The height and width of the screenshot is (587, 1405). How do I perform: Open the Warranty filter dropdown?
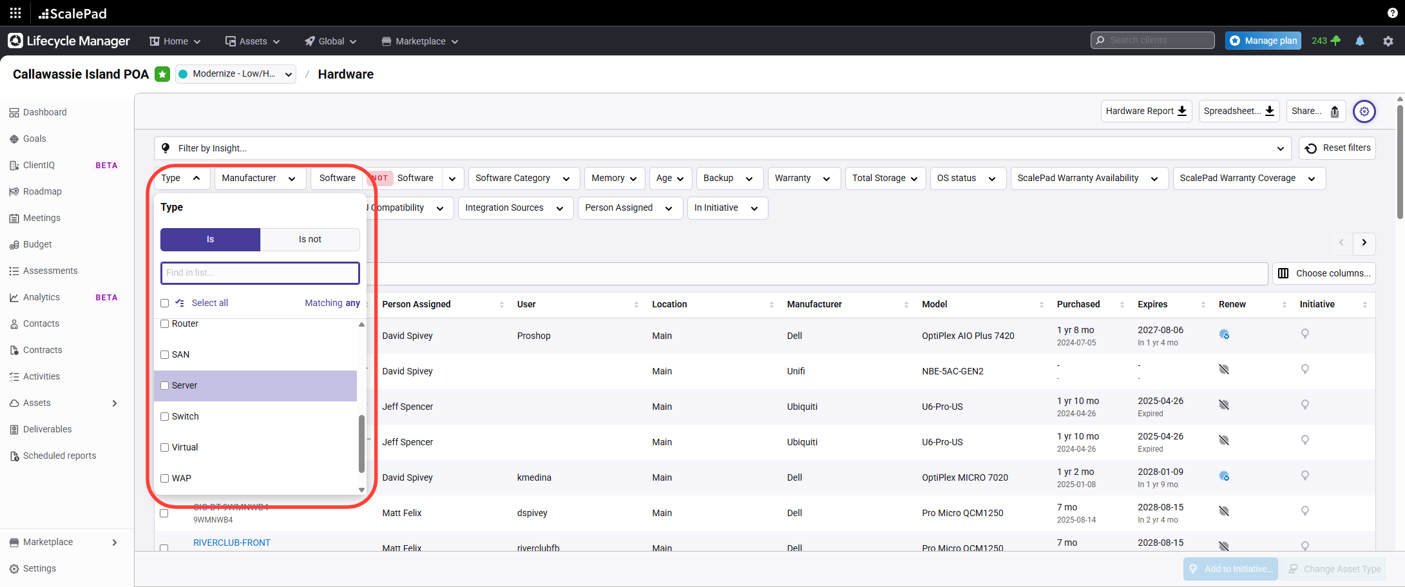click(803, 178)
